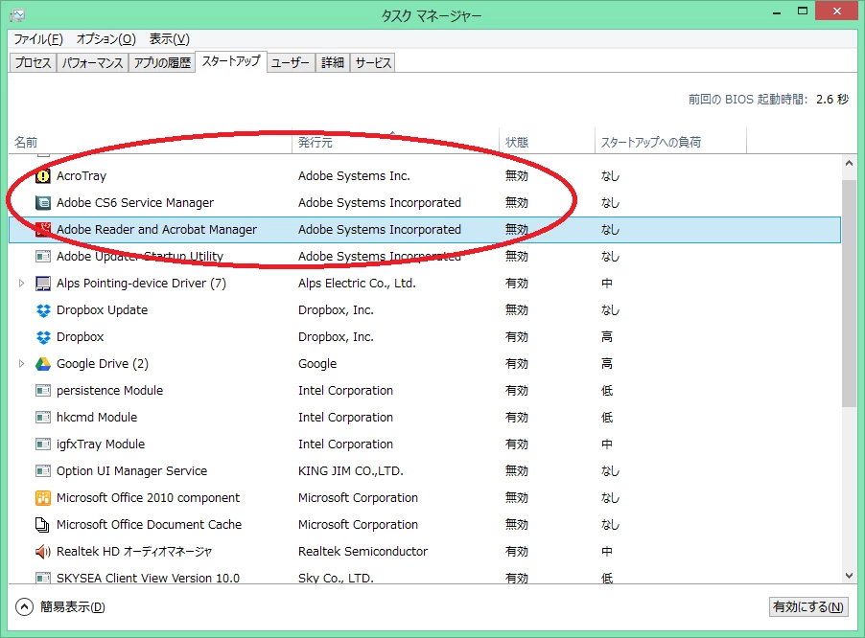Open the ファイル(F) menu
The width and height of the screenshot is (865, 638).
point(38,39)
